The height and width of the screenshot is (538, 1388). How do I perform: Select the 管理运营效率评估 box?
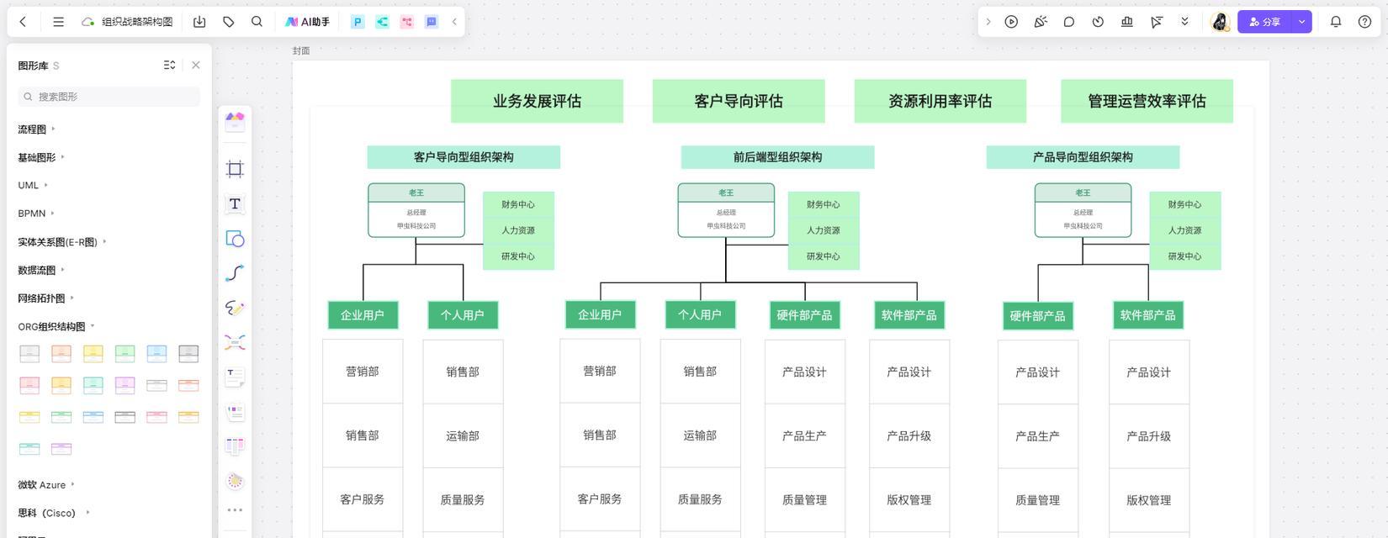tap(1147, 101)
